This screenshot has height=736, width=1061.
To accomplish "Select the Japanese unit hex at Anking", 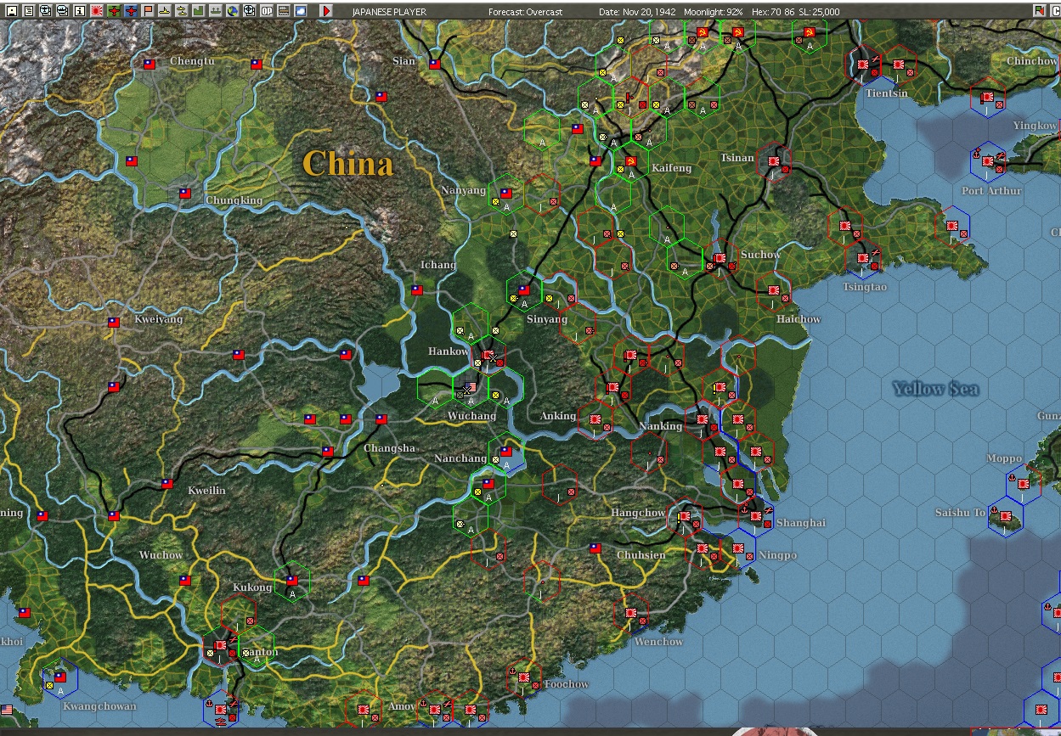I will 595,420.
